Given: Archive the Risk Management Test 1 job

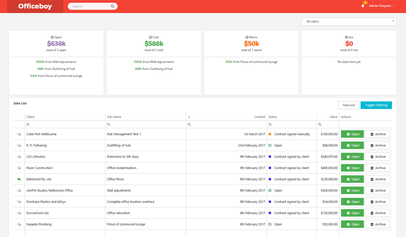Looking at the screenshot, I should click(377, 134).
